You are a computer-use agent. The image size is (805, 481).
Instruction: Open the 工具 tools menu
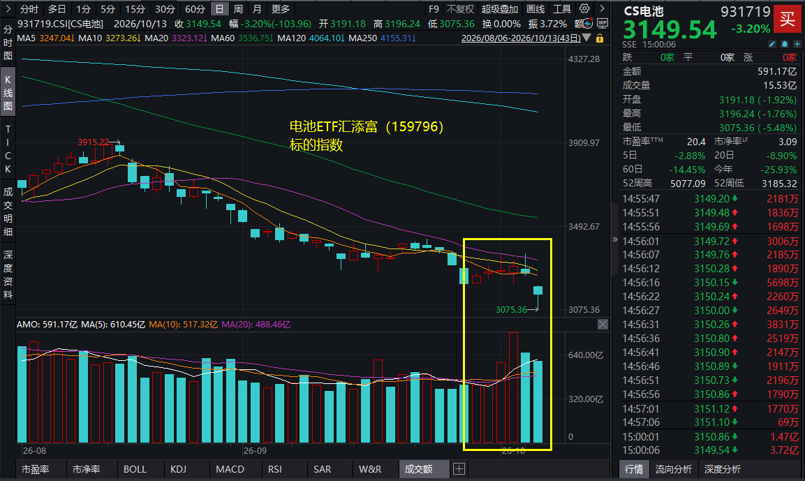(561, 9)
